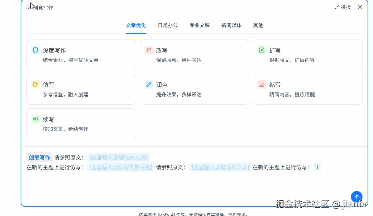The width and height of the screenshot is (373, 216).
Task: Click the 缩写 condense icon
Action: (261, 85)
